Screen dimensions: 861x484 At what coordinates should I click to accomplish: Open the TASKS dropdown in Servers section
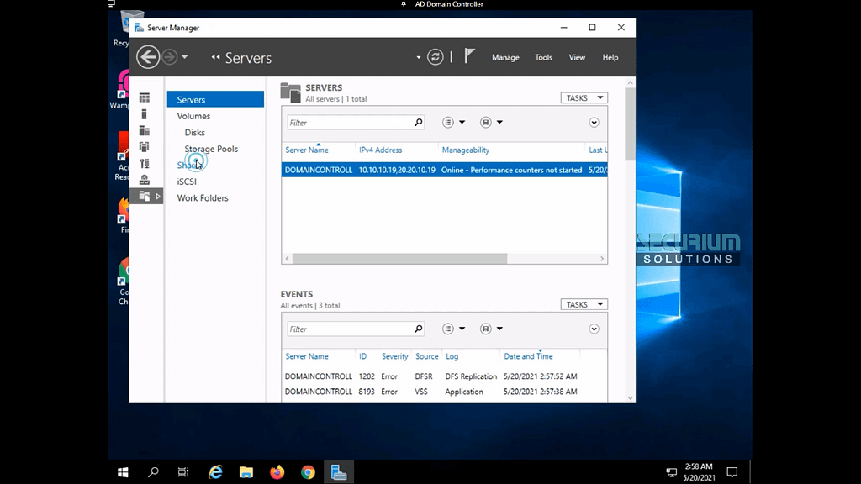tap(584, 97)
